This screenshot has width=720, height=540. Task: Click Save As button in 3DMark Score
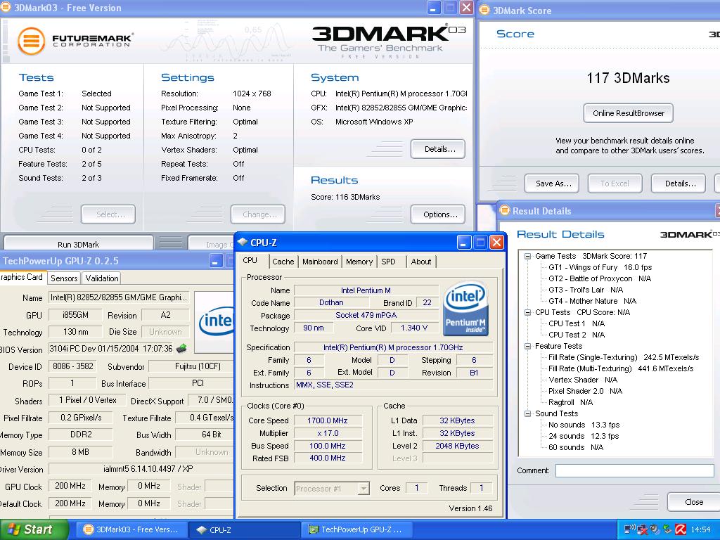point(552,184)
